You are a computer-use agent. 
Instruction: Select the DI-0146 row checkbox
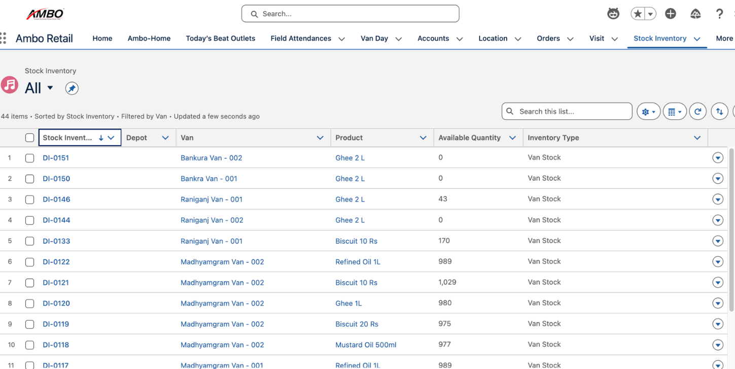29,200
